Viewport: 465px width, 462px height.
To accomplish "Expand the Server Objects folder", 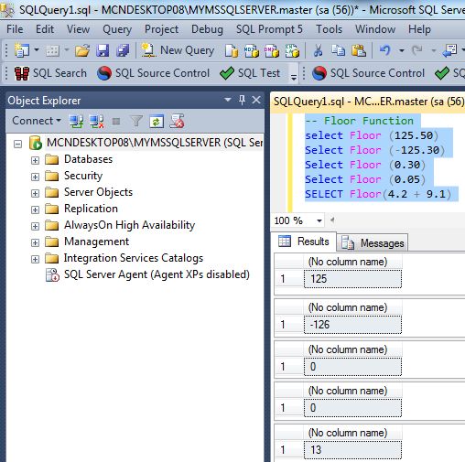I will coord(35,193).
